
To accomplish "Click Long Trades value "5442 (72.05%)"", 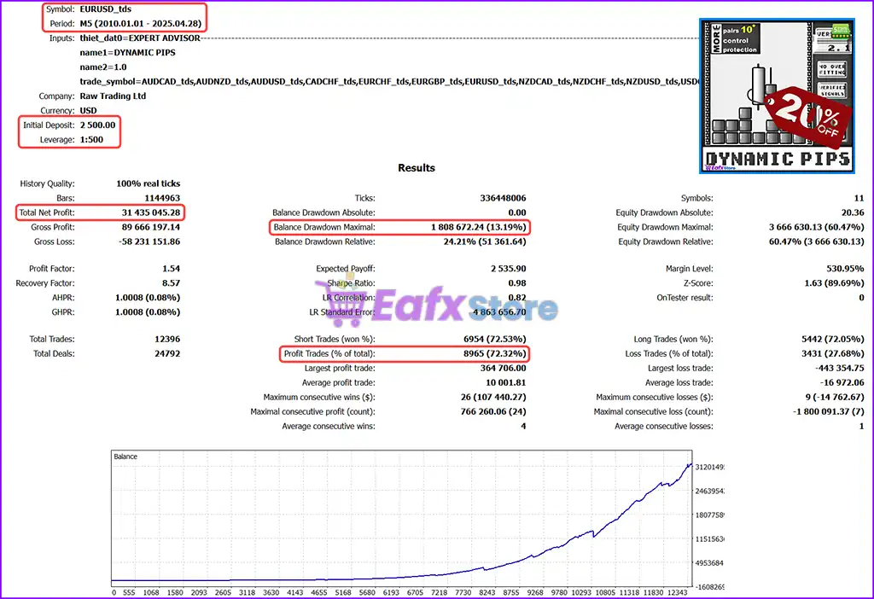I will [833, 338].
